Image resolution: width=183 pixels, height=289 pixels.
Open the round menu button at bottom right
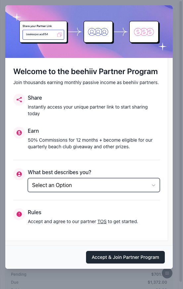click(x=167, y=273)
